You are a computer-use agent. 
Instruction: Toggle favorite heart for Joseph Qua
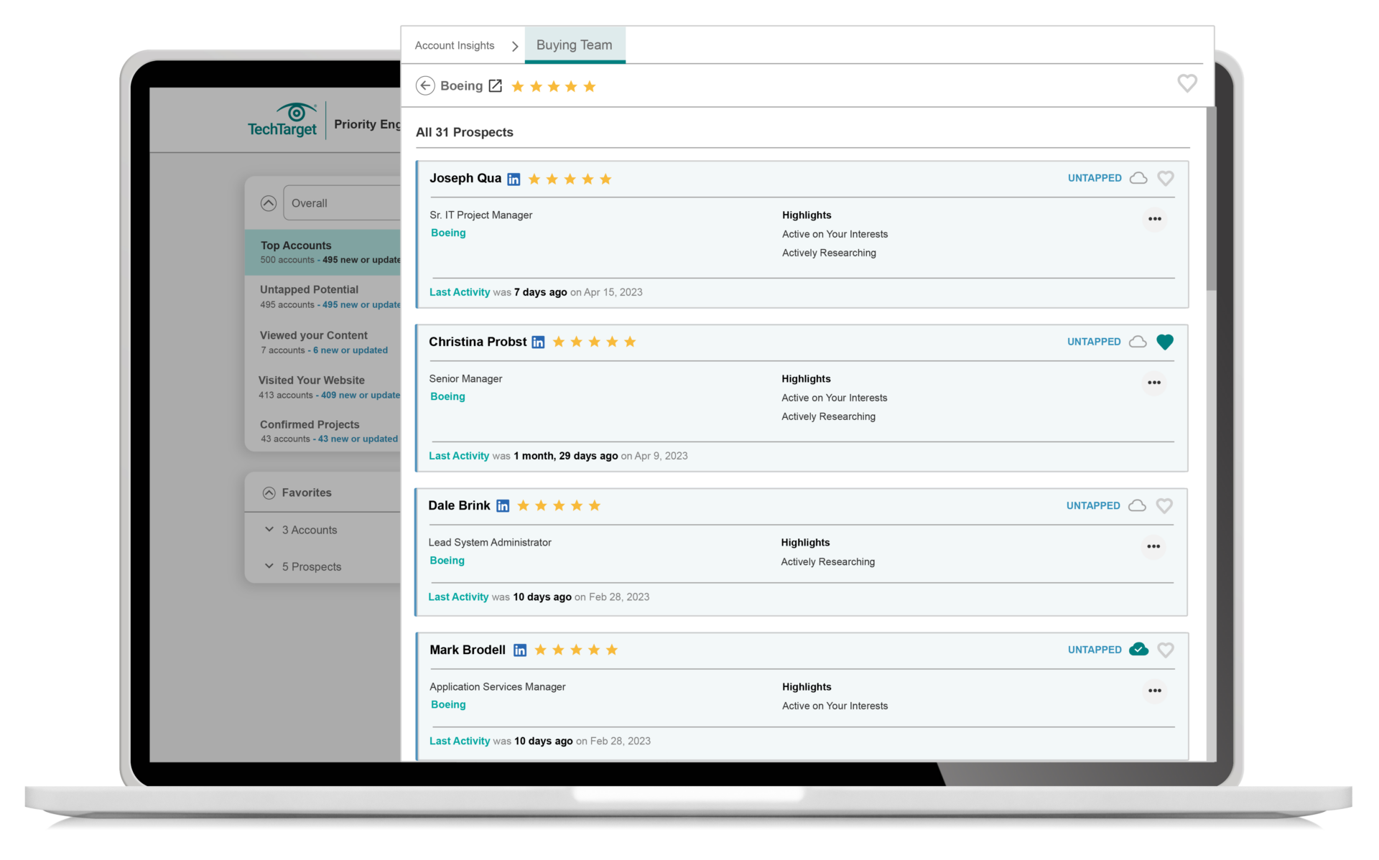(x=1167, y=178)
